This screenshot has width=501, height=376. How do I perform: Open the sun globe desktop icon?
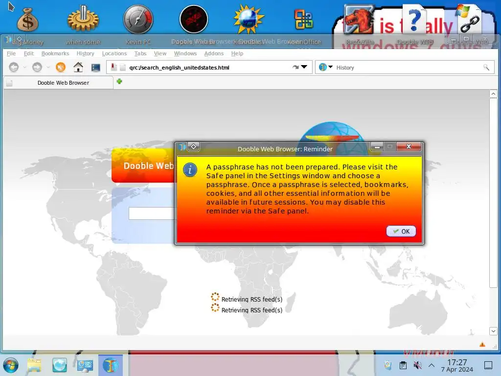point(249,19)
